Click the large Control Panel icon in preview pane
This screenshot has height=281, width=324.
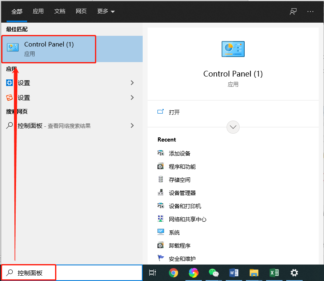point(233,49)
